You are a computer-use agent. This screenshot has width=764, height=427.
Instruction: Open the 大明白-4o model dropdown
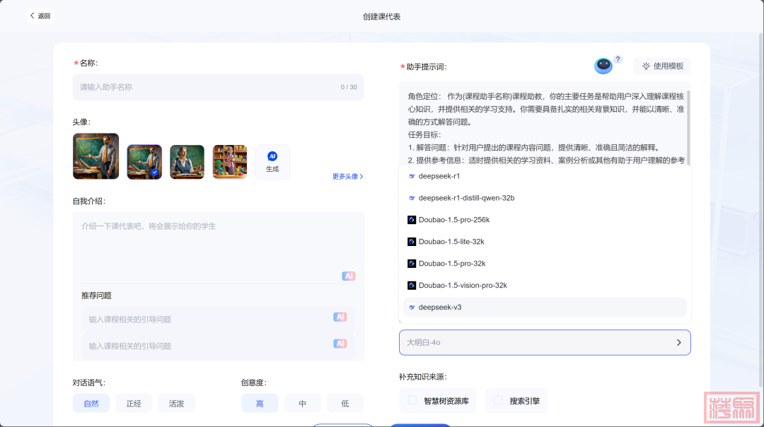click(x=545, y=342)
